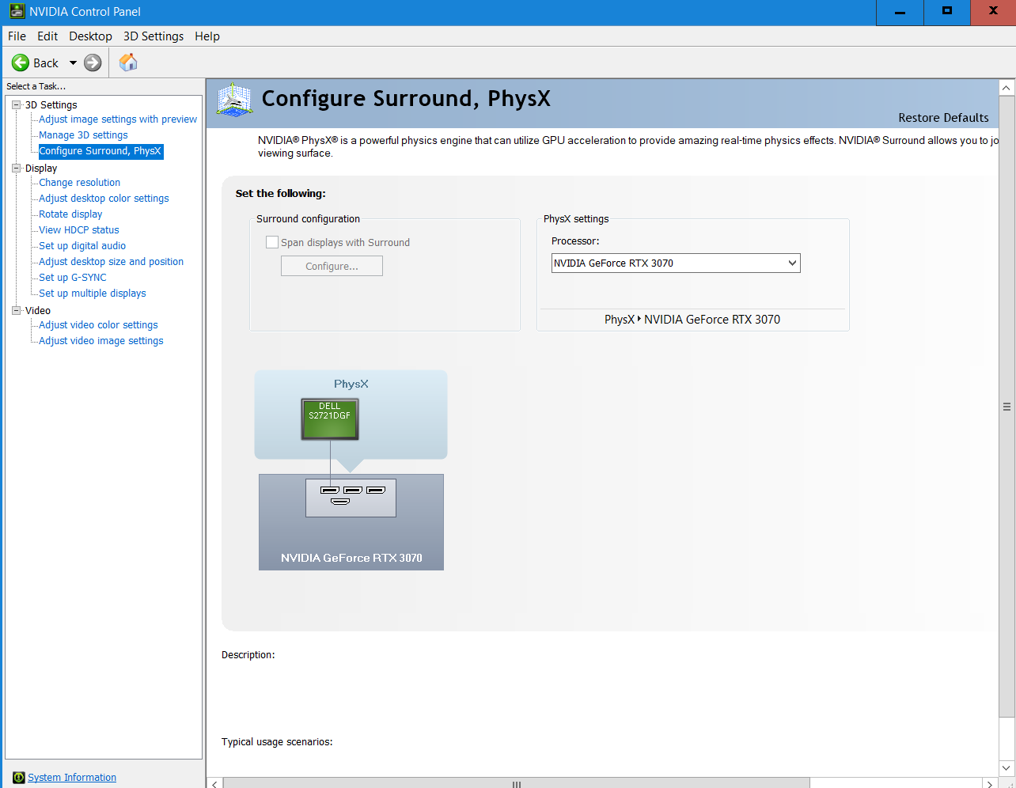The image size is (1016, 788).
Task: Click the Display tree category label
Action: tap(41, 169)
